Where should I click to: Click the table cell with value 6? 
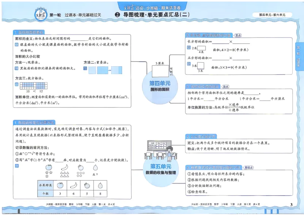tap(73, 193)
